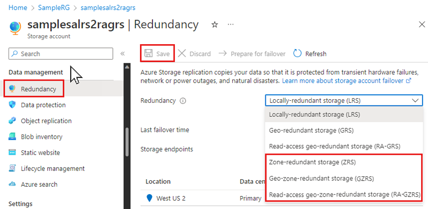428x209 pixels.
Task: Click the Redundancy info circle icon
Action: coord(183,101)
